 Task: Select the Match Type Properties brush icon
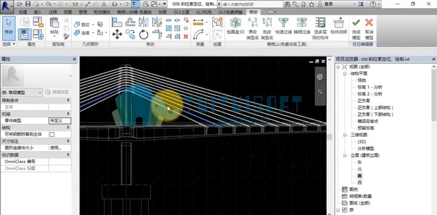click(x=66, y=36)
